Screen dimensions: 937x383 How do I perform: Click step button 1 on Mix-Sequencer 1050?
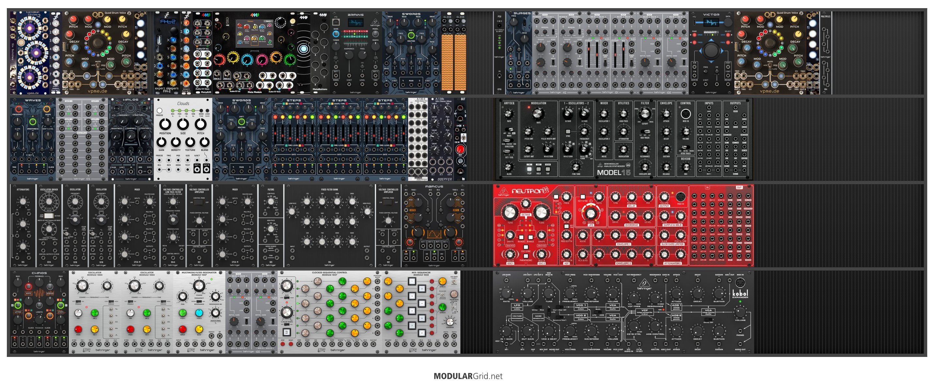[411, 282]
